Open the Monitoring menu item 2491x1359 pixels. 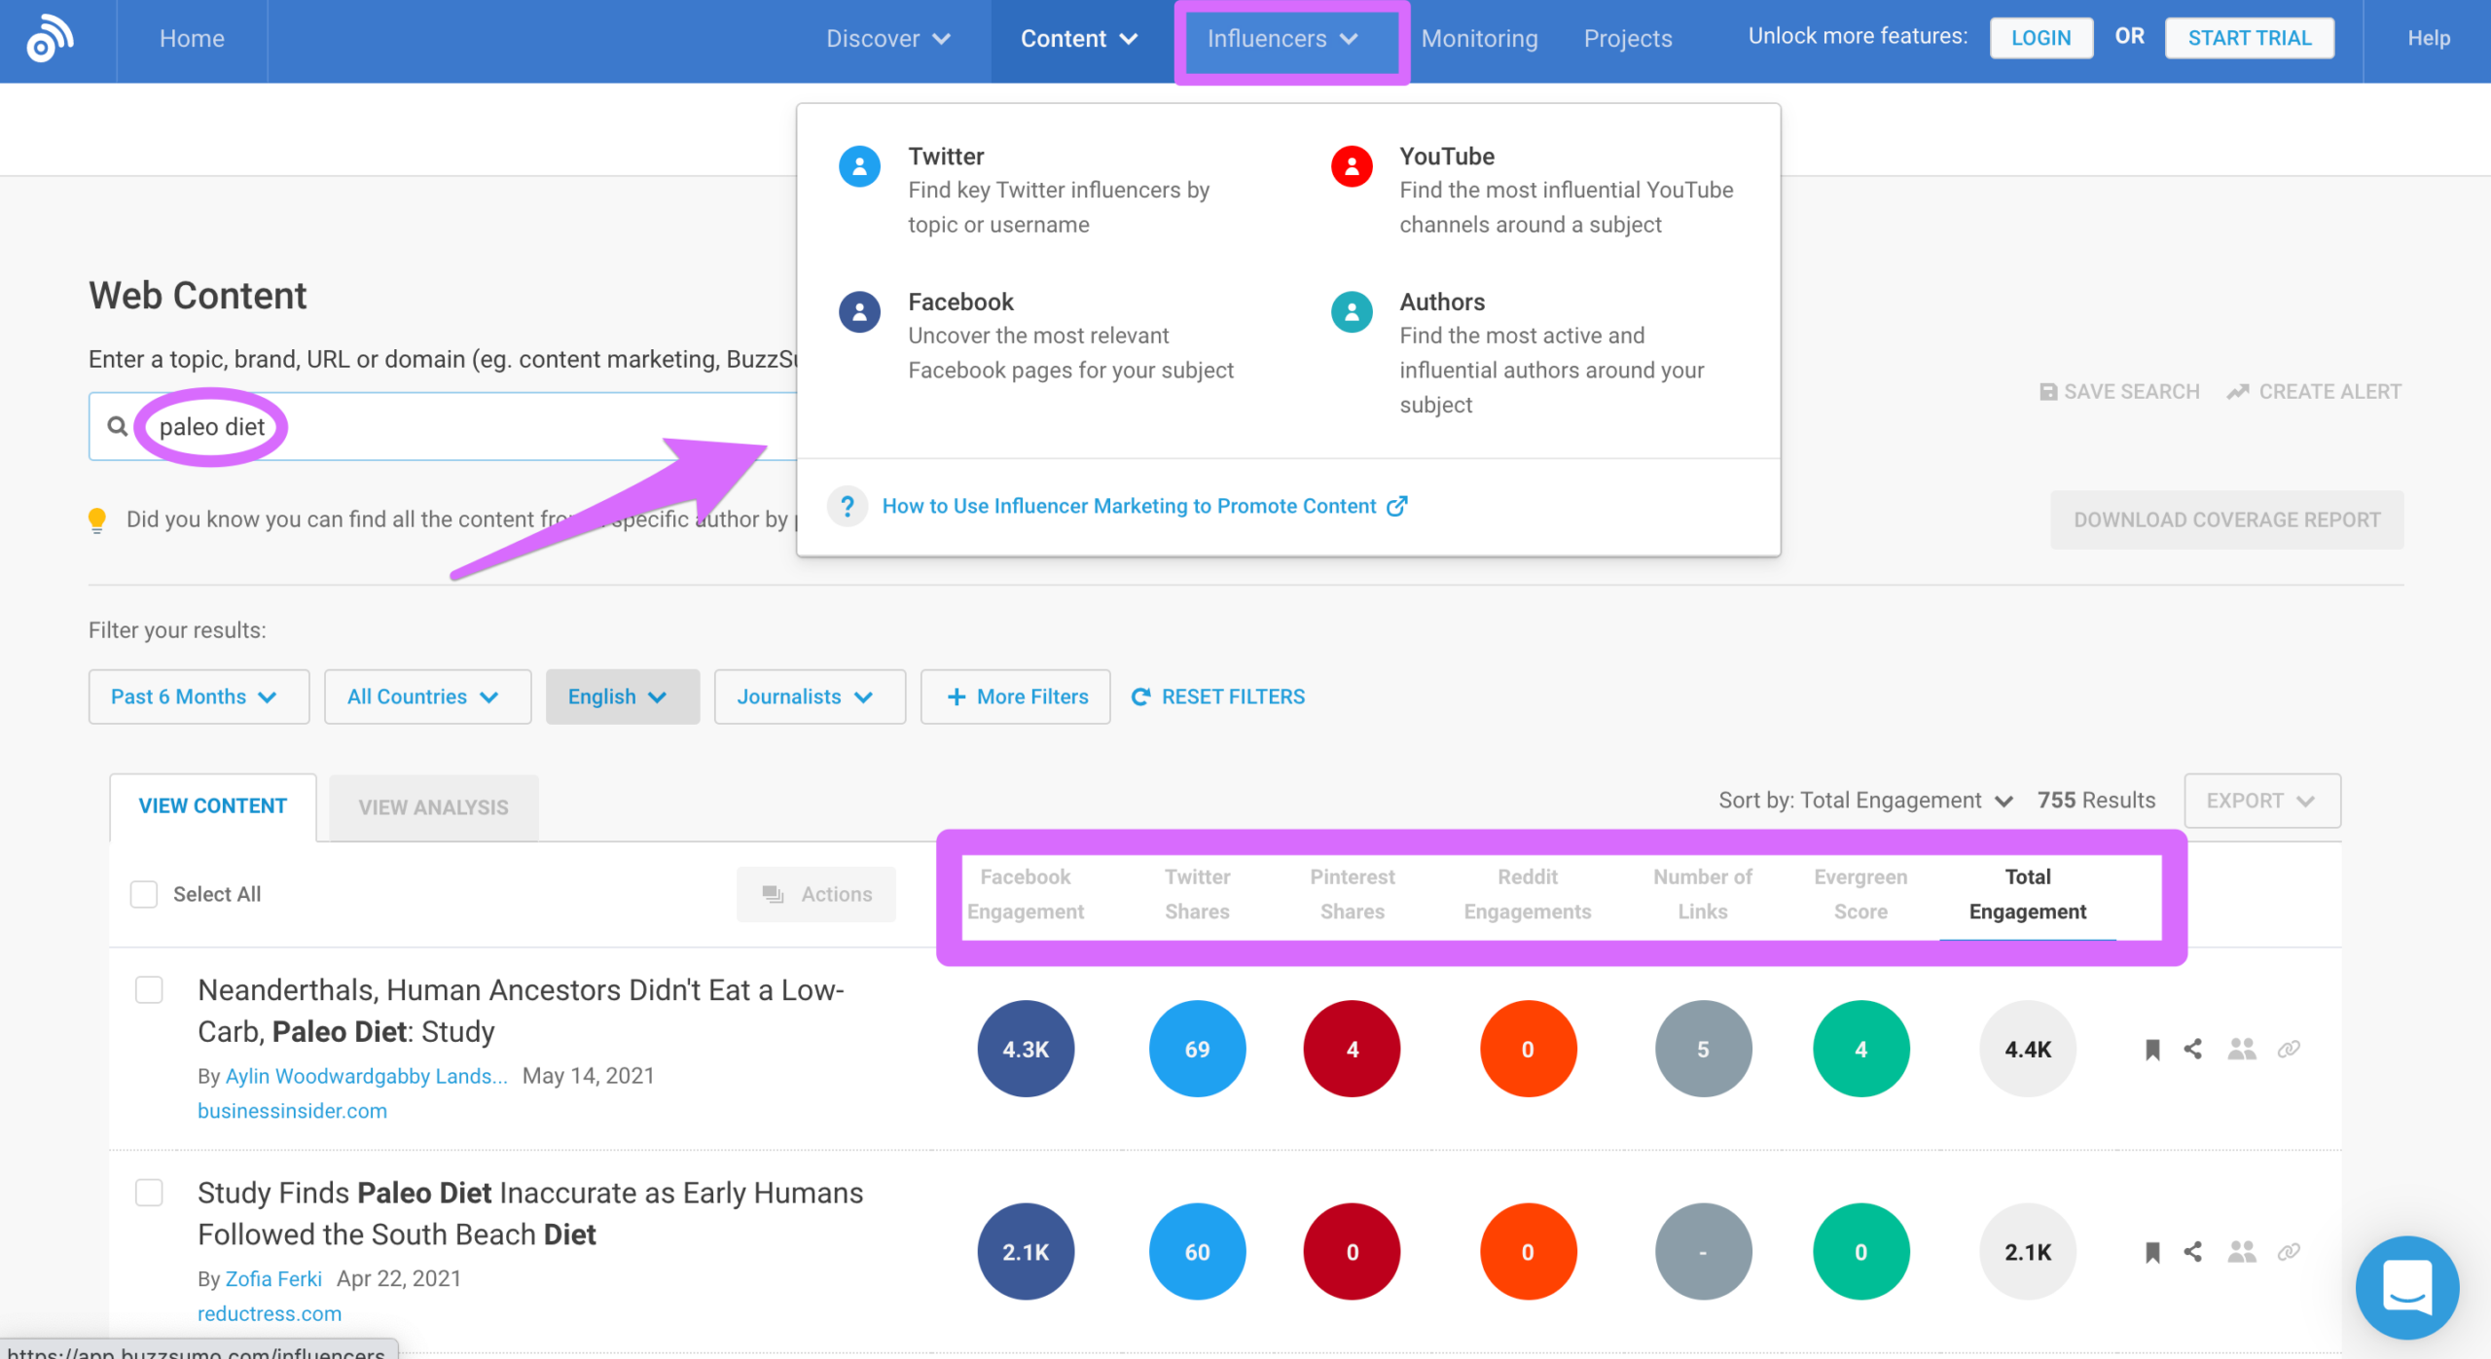coord(1479,39)
